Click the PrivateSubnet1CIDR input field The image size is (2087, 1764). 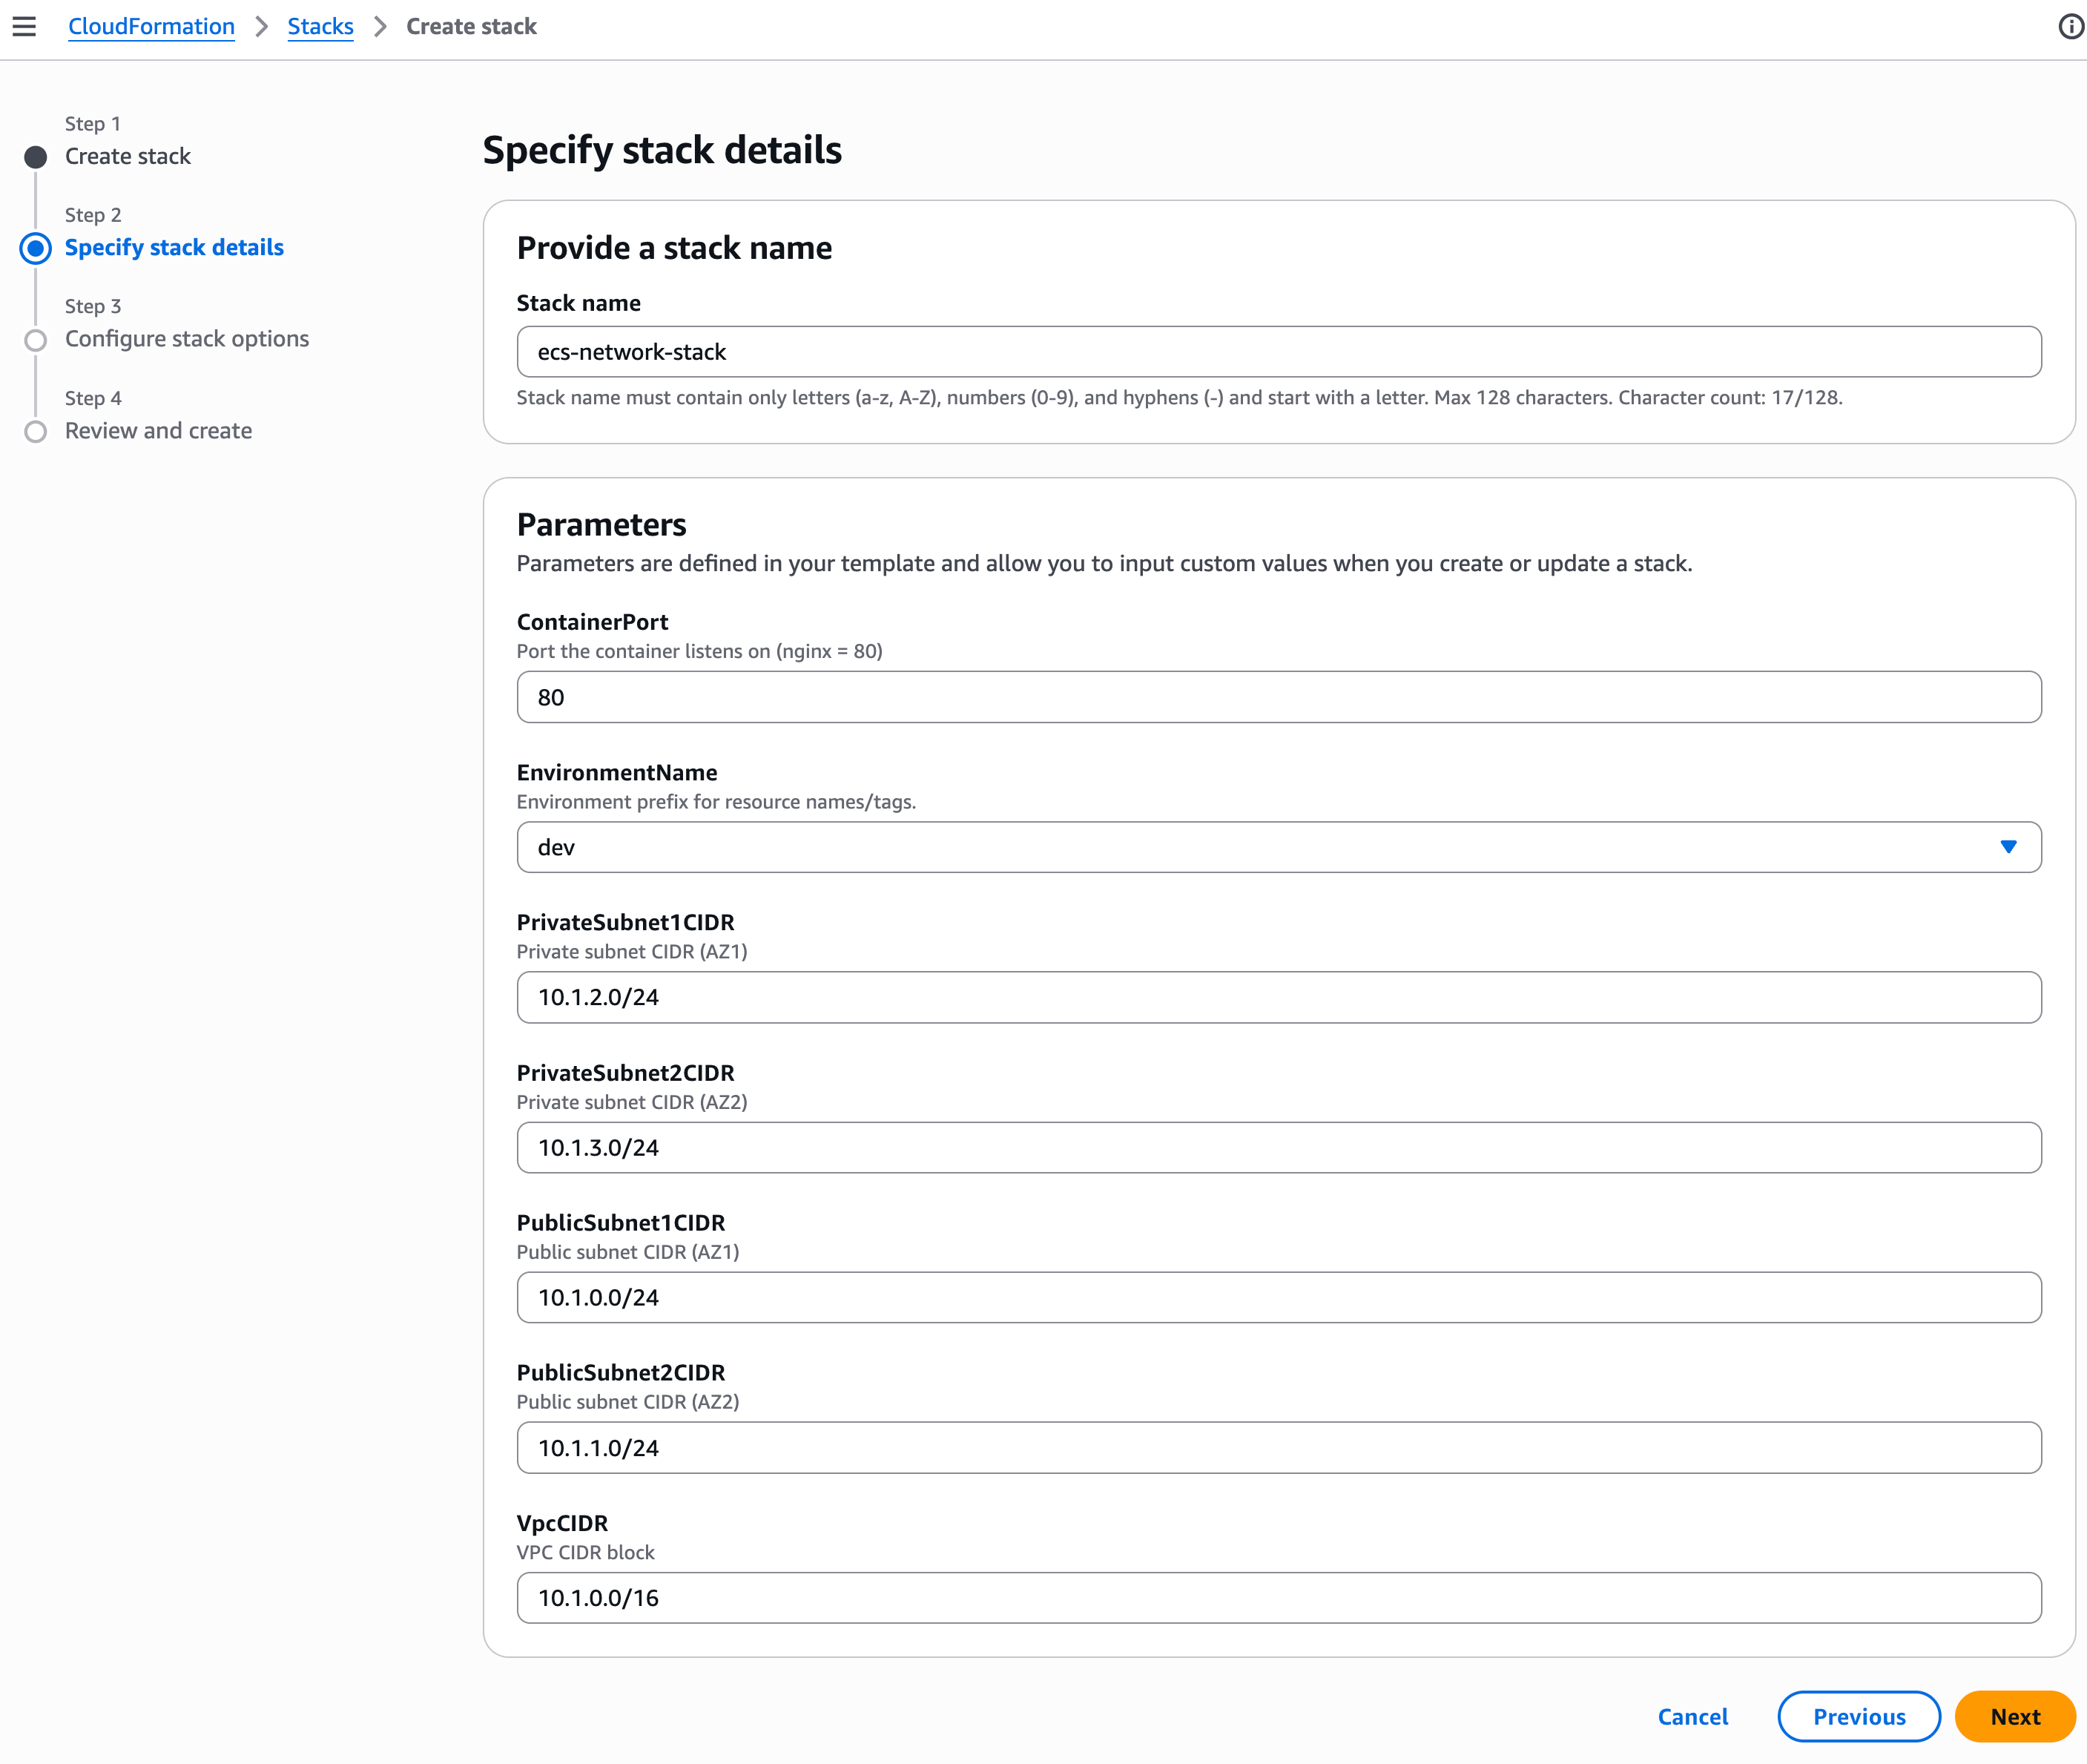(1279, 997)
